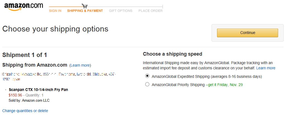
Task: Open Learn more beside Shipping from Amazon.com
Action: pos(80,65)
